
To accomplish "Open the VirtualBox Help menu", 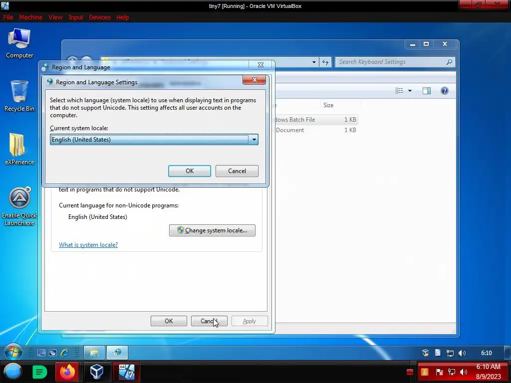I will pos(123,17).
